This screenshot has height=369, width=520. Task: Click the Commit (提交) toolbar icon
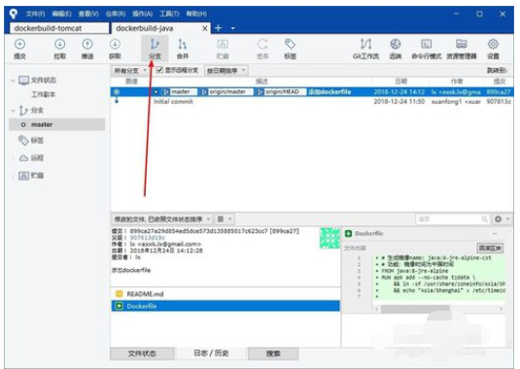pos(19,44)
